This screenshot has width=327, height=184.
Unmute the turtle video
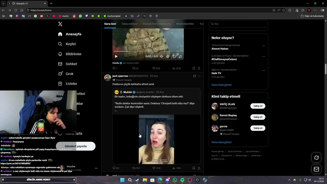(162, 56)
